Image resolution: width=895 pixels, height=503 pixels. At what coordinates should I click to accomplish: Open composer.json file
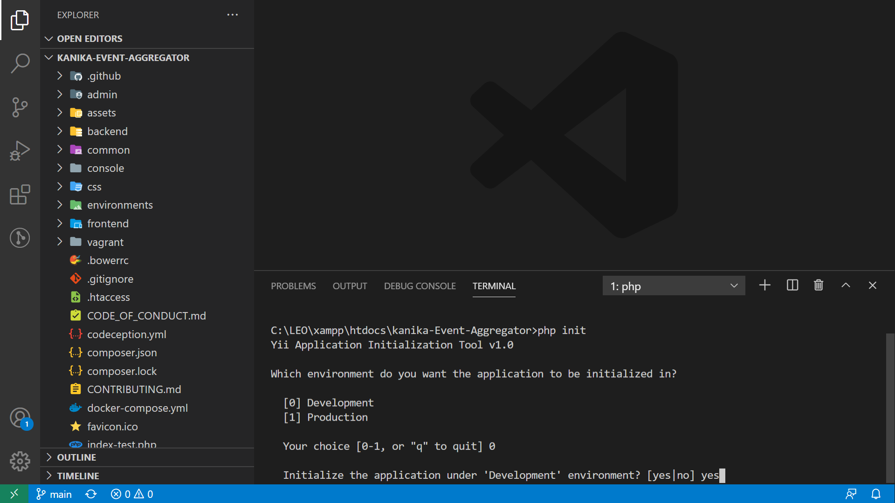[x=147, y=353]
